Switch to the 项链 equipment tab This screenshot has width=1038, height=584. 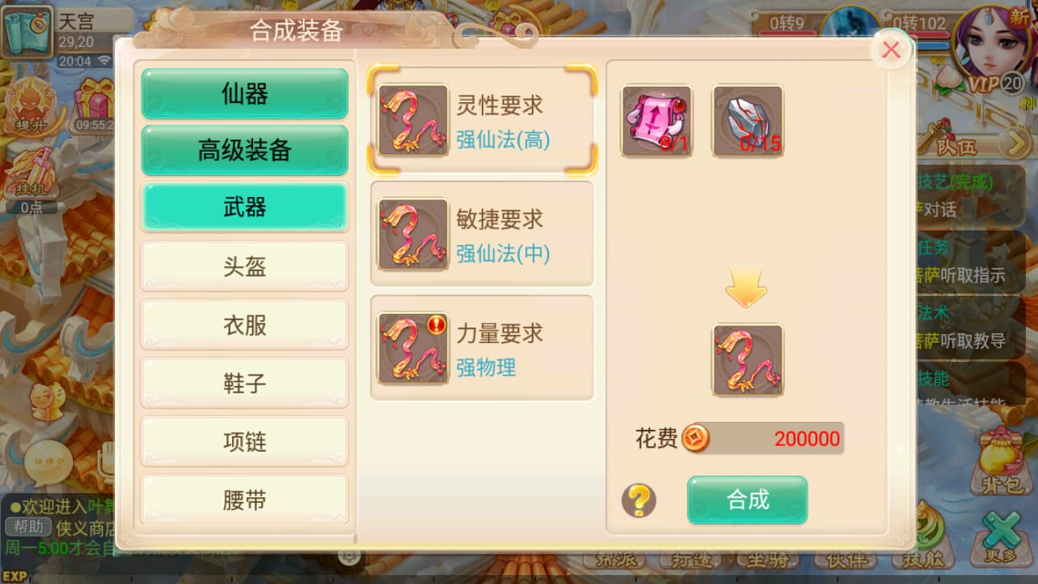(x=245, y=441)
